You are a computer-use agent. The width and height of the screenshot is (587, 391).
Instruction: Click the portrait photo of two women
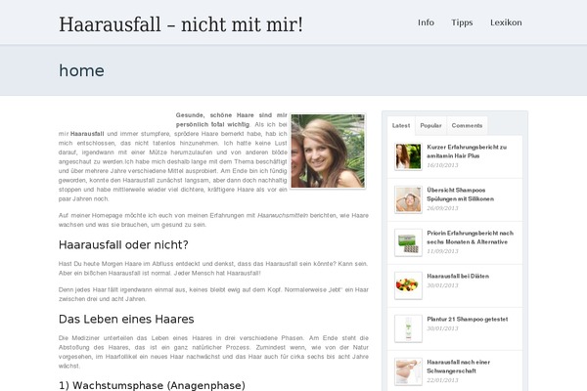click(328, 151)
